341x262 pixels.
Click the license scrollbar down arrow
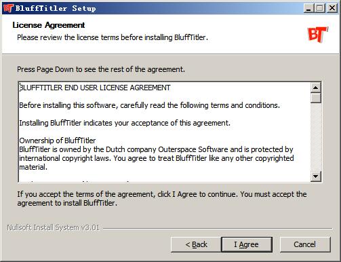(316, 176)
